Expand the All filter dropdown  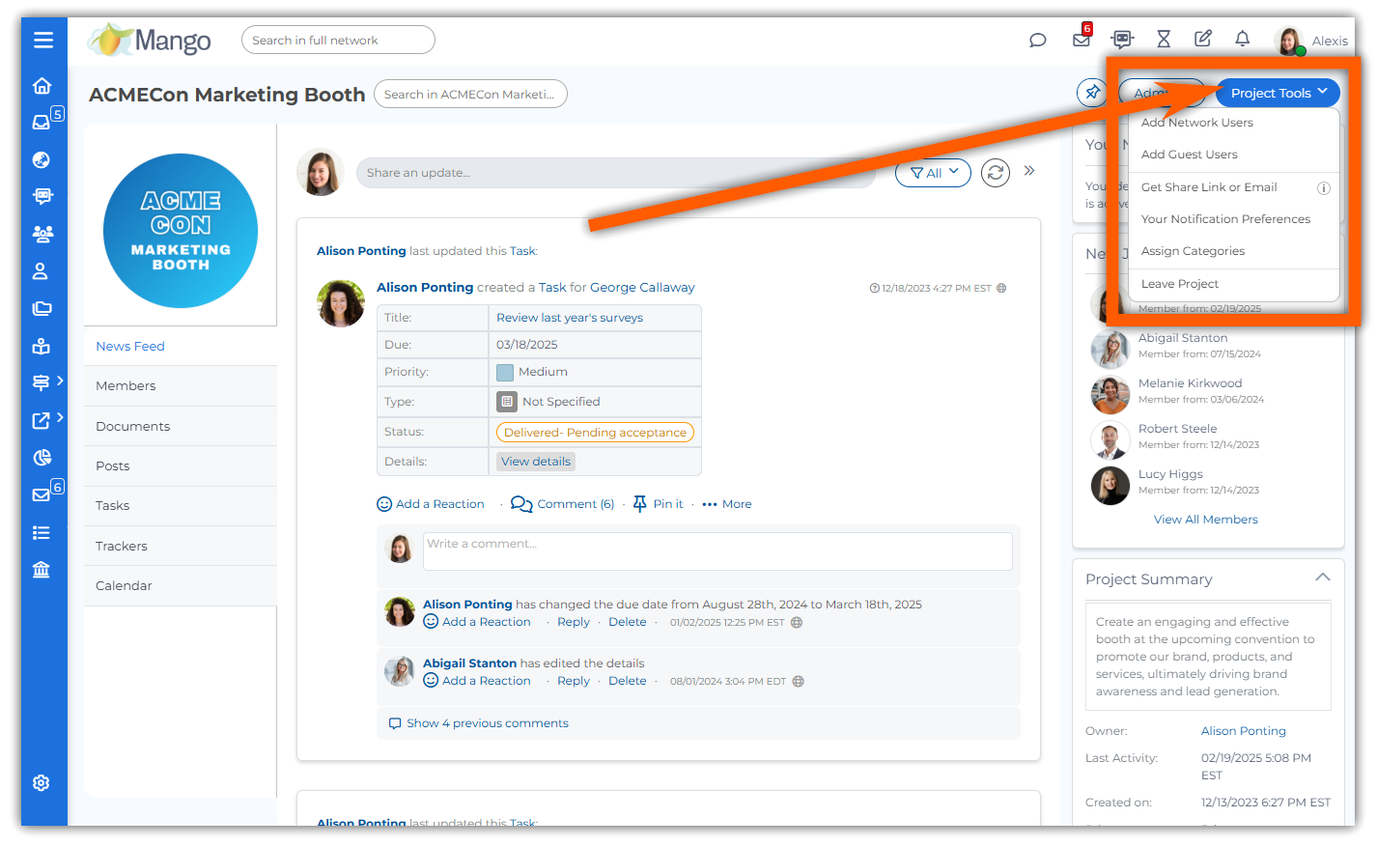[x=933, y=173]
